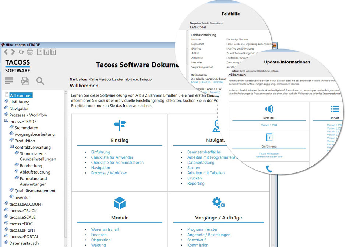Select Inventur in the tree

(22, 197)
